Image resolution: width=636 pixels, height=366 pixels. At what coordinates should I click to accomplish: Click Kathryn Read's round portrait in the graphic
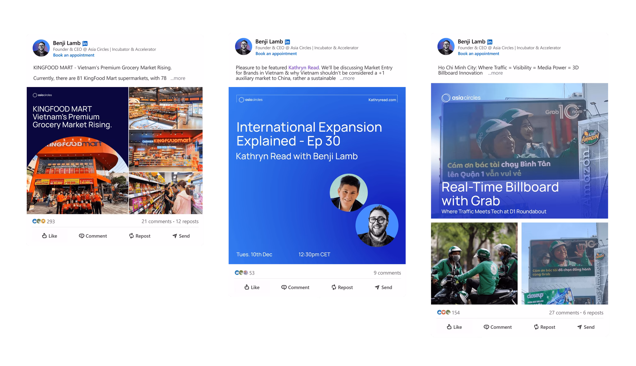349,193
